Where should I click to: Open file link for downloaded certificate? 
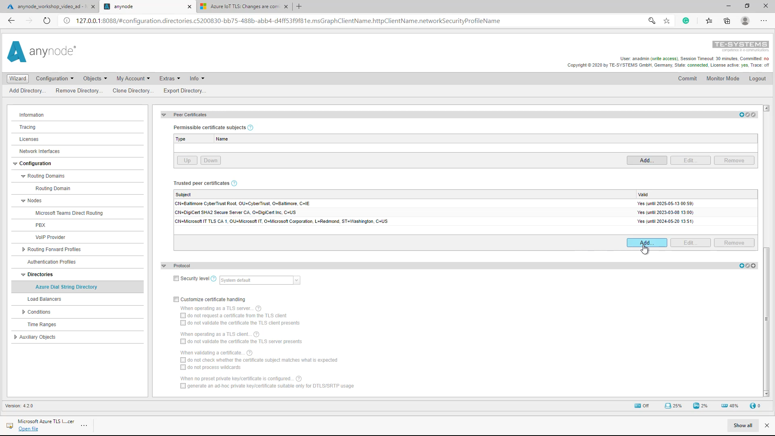tap(28, 429)
